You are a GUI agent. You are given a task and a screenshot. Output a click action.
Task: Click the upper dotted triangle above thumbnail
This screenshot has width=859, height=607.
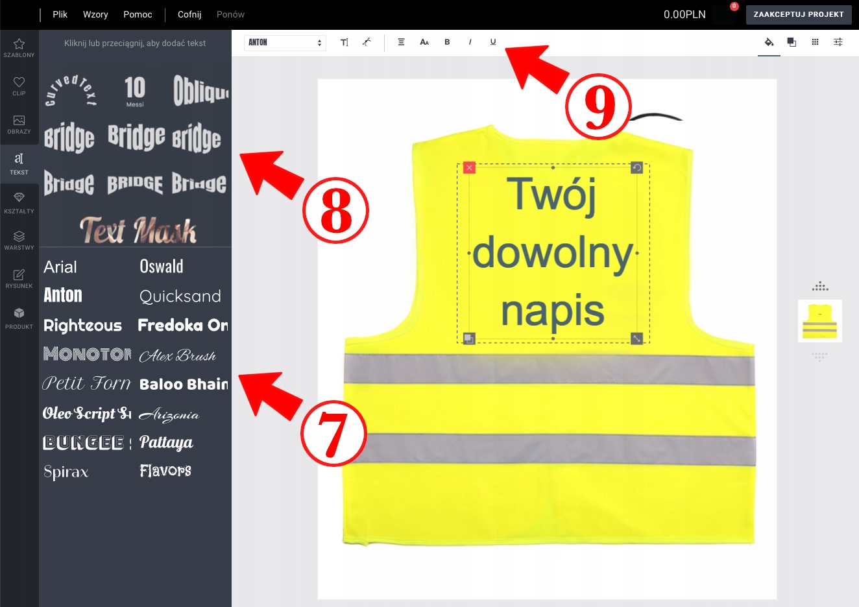click(820, 286)
